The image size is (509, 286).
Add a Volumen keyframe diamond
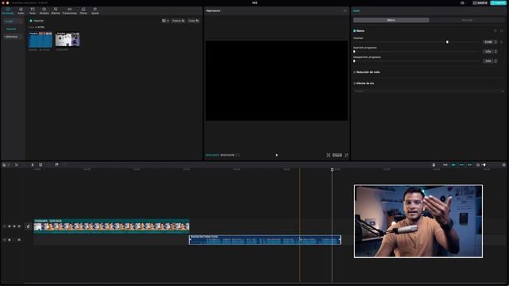pos(501,42)
